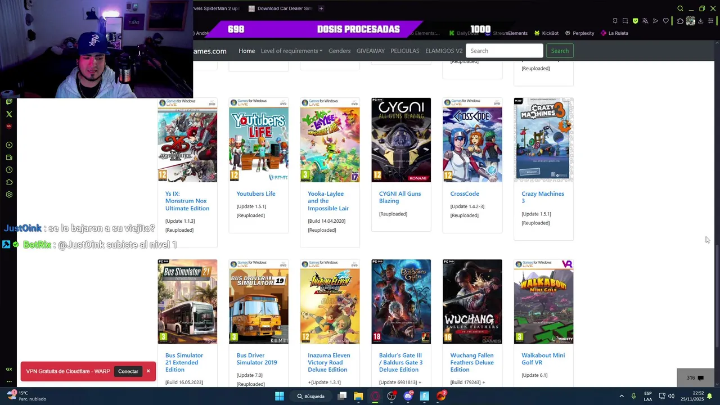Open File Explorer from the taskbar

(358, 396)
